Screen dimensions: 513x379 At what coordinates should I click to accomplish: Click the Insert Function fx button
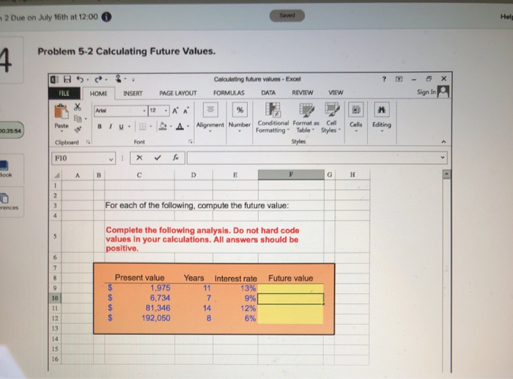(x=176, y=158)
